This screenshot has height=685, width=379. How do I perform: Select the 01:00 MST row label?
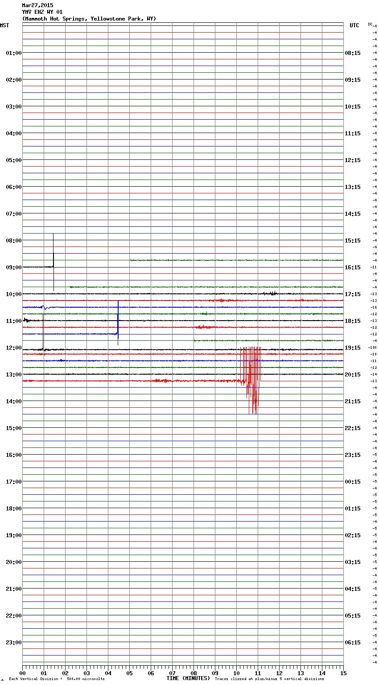[x=14, y=53]
